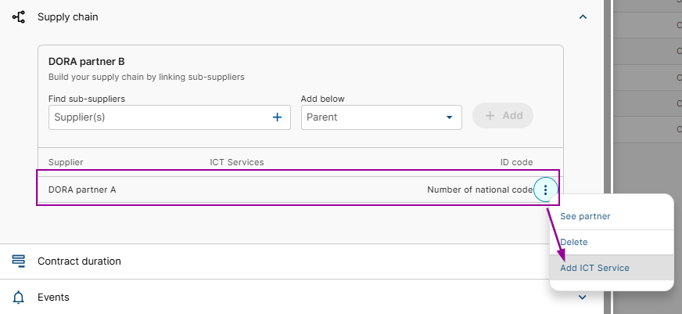
Task: Select the DORA partner A row name
Action: pos(82,189)
